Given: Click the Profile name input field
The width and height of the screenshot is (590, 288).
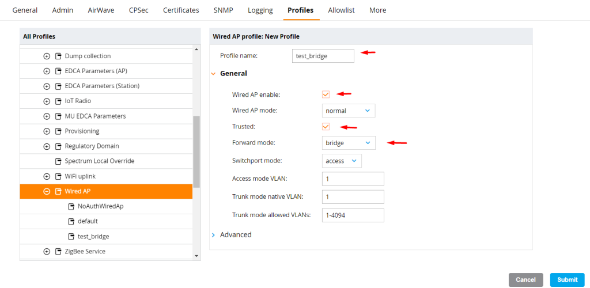Looking at the screenshot, I should (x=323, y=56).
